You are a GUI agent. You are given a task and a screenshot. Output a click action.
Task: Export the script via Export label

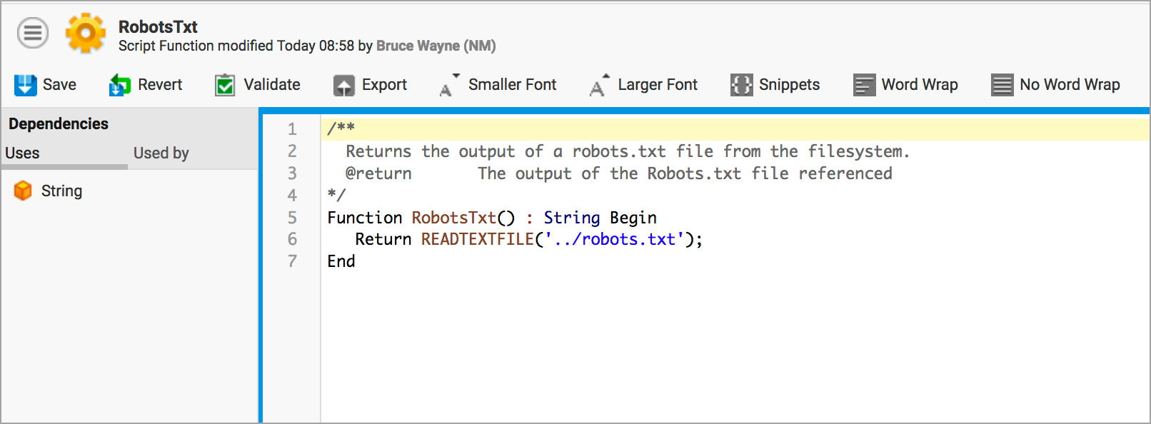tap(384, 84)
